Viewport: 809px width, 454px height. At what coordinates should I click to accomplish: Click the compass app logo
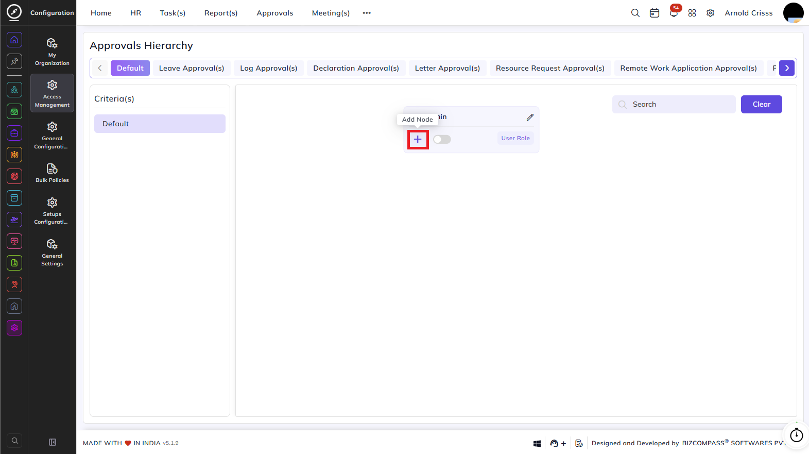tap(14, 12)
